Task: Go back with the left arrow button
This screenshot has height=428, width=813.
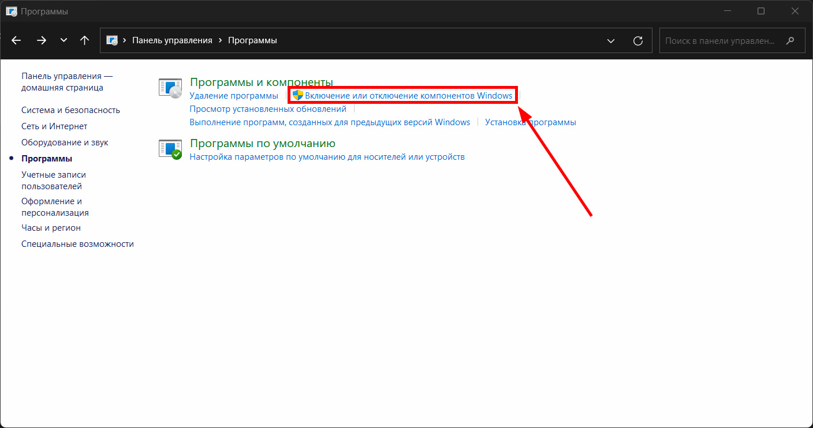Action: pos(16,40)
